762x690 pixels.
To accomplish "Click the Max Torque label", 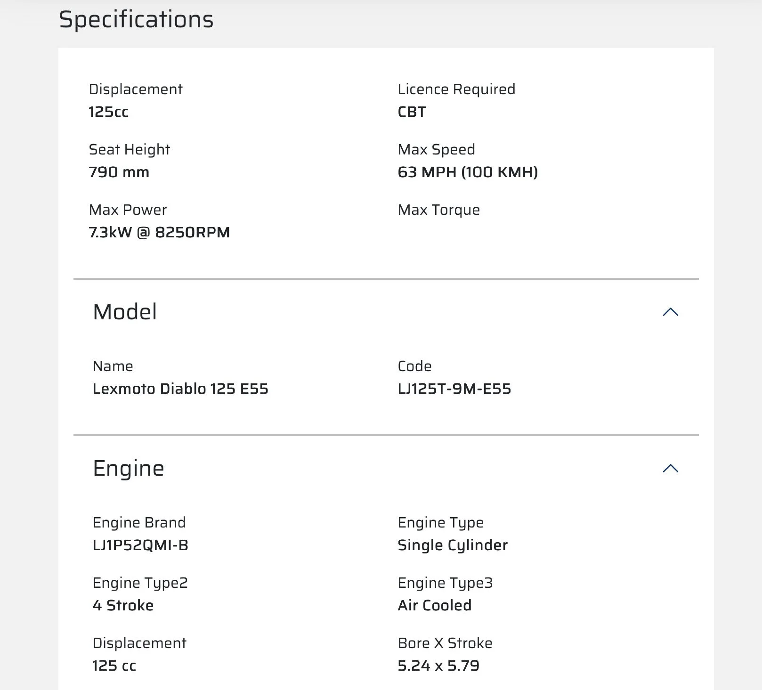I will tap(438, 210).
